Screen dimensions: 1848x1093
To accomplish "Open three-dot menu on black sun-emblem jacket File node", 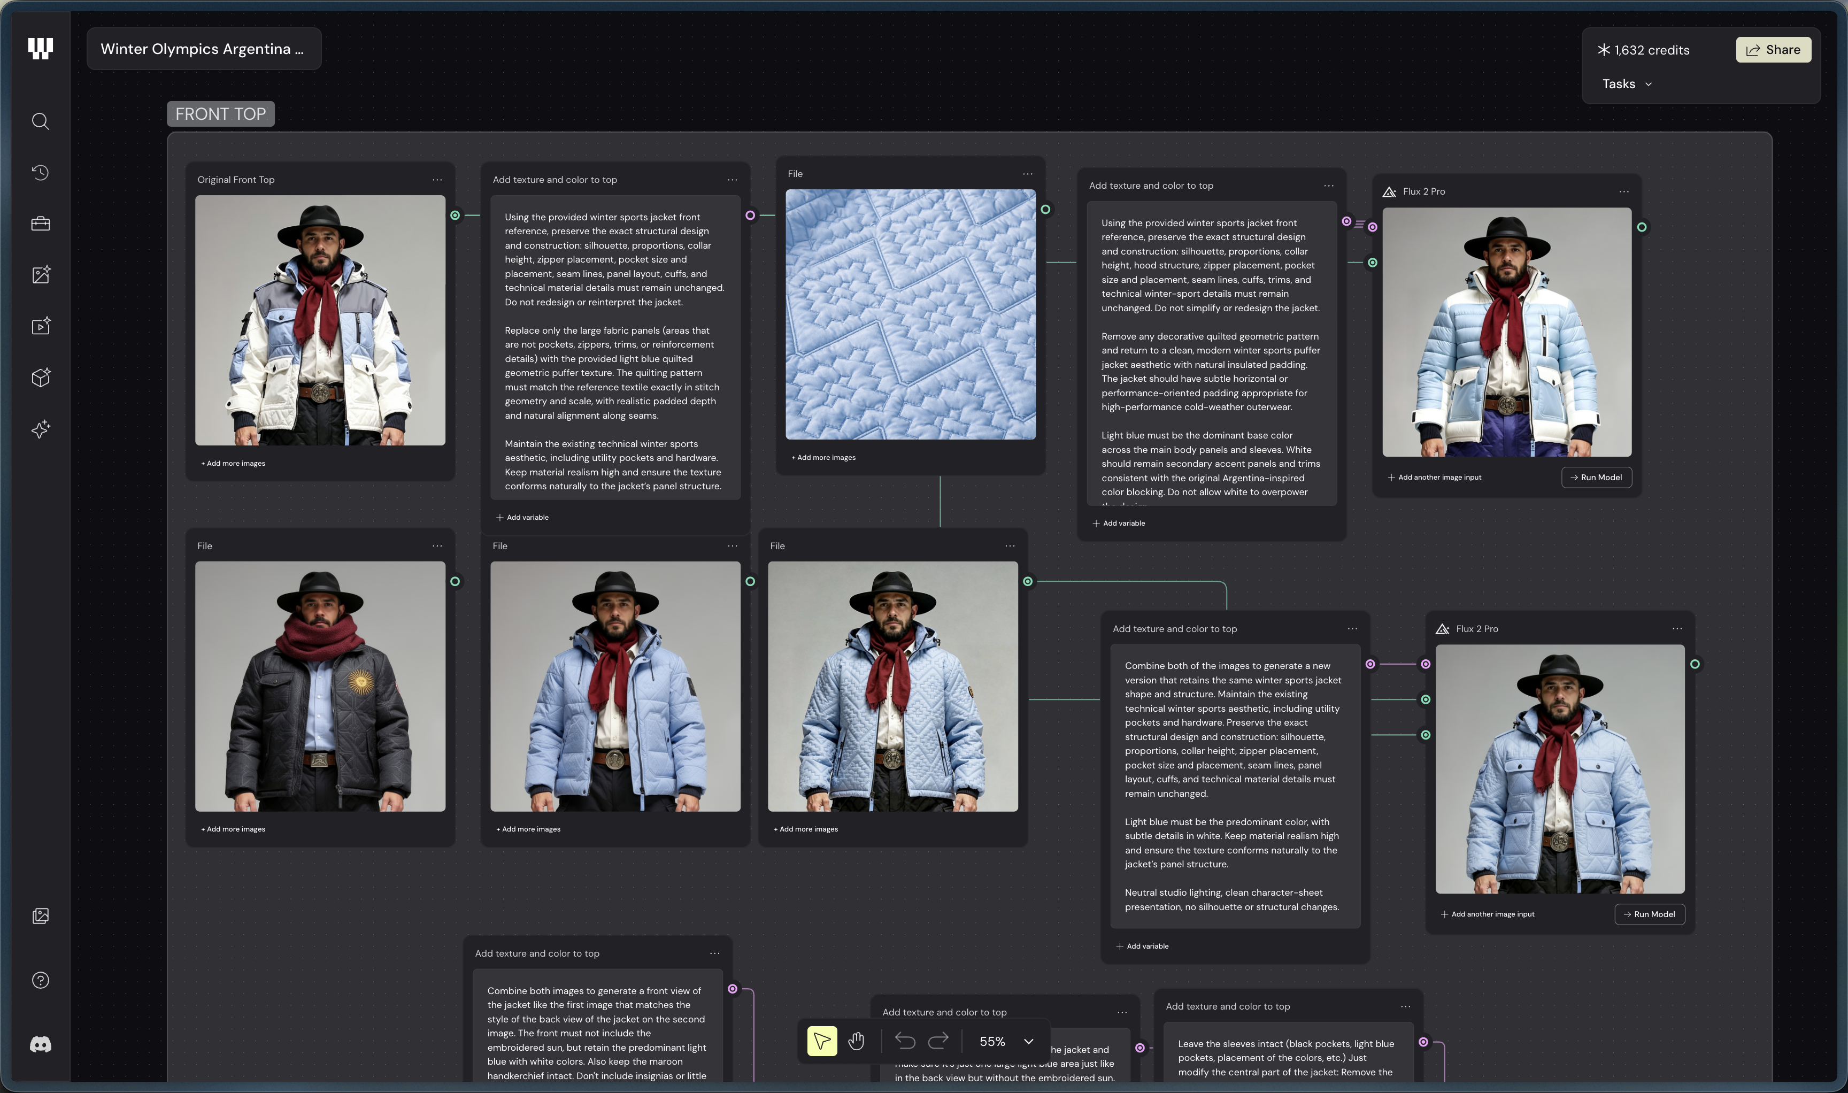I will (437, 546).
